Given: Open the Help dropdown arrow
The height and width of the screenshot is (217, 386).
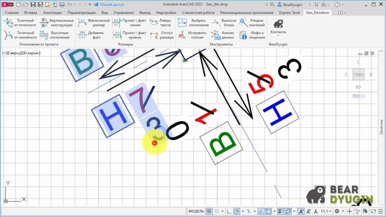Looking at the screenshot, I should tap(343, 5).
